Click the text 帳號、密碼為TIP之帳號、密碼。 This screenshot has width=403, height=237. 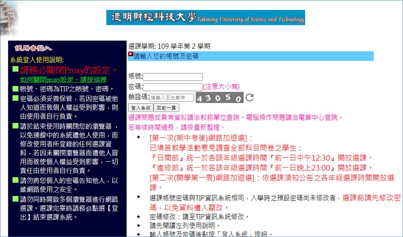(x=67, y=89)
